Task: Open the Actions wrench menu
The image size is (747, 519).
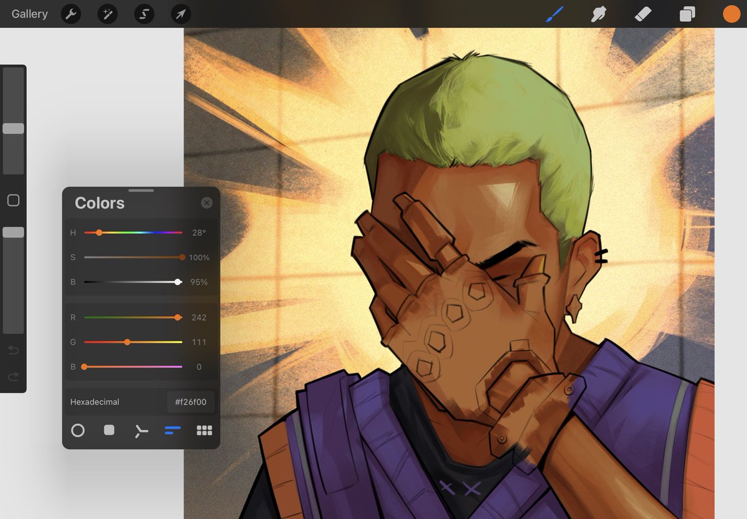Action: coord(71,14)
